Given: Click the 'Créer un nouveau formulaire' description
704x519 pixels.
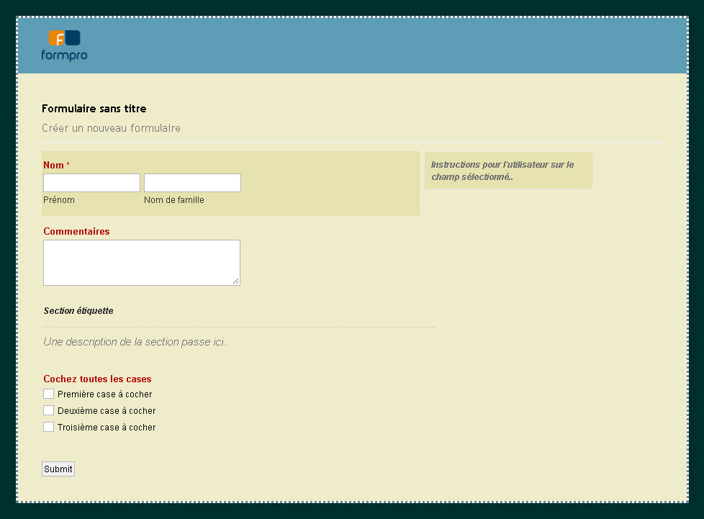Looking at the screenshot, I should click(x=111, y=128).
